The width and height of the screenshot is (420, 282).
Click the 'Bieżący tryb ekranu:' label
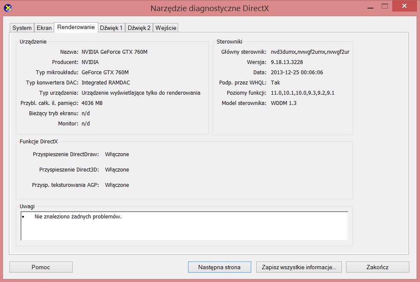pyautogui.click(x=53, y=113)
